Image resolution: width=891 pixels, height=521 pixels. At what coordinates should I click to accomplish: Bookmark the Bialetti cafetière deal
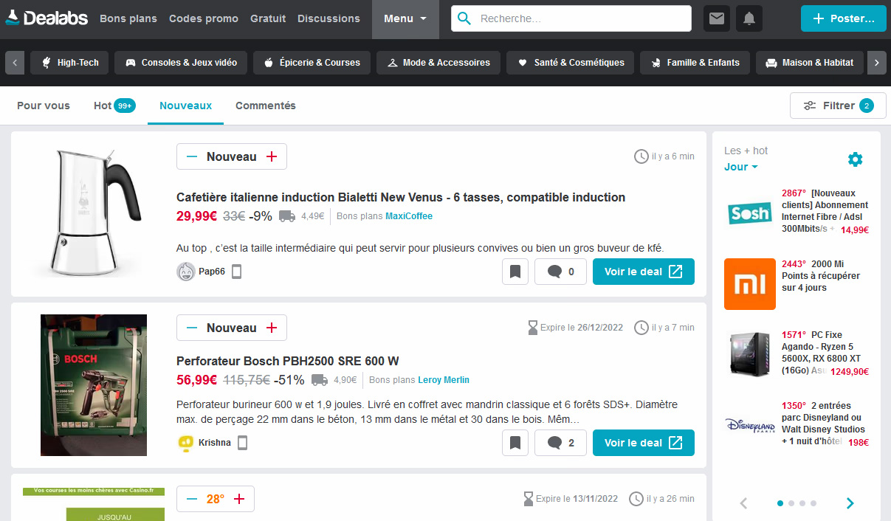515,272
